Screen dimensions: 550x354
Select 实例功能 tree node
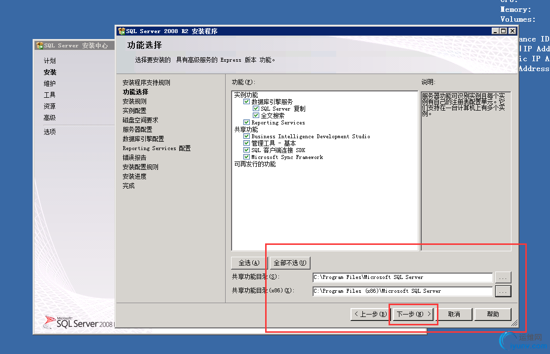[x=246, y=95]
